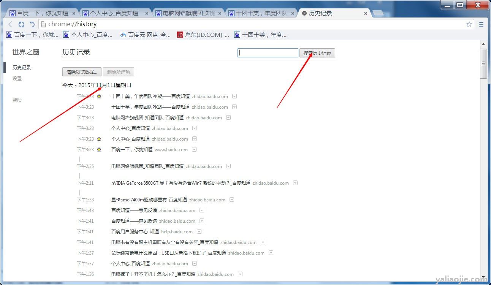Open dropdown arrow for 电脑摔了!开不了机 entry
Screen dimensions: 491x285
point(240,274)
